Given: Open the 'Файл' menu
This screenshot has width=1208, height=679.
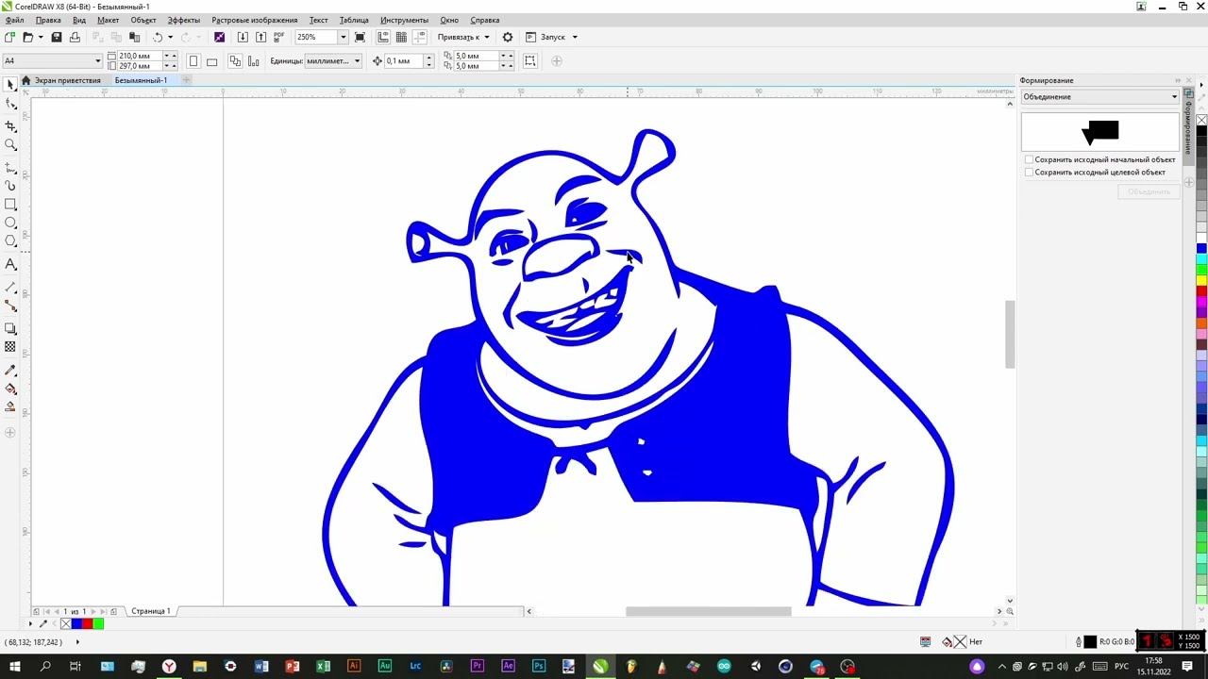Looking at the screenshot, I should coord(14,20).
